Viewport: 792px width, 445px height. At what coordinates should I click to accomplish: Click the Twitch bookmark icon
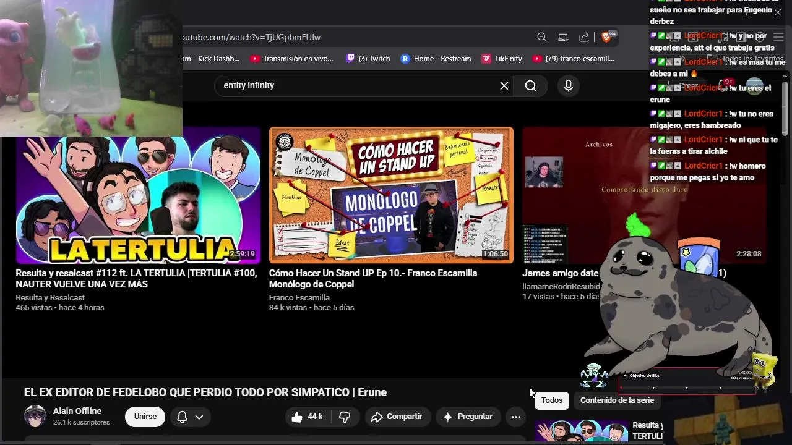(x=350, y=59)
